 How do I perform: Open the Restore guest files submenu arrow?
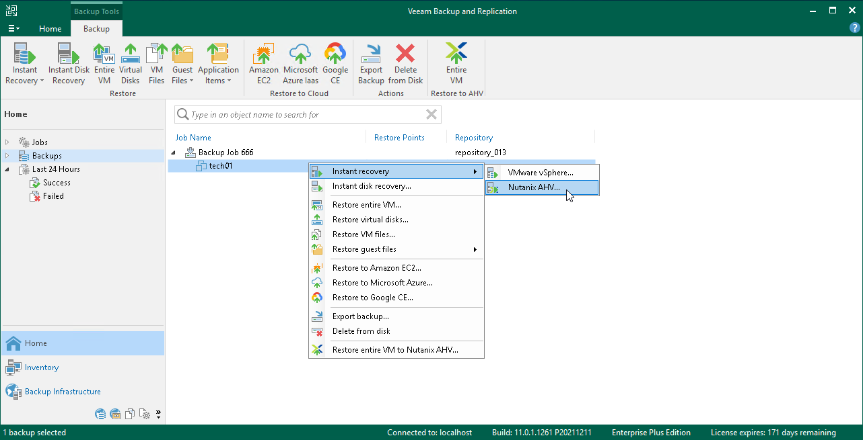point(475,249)
